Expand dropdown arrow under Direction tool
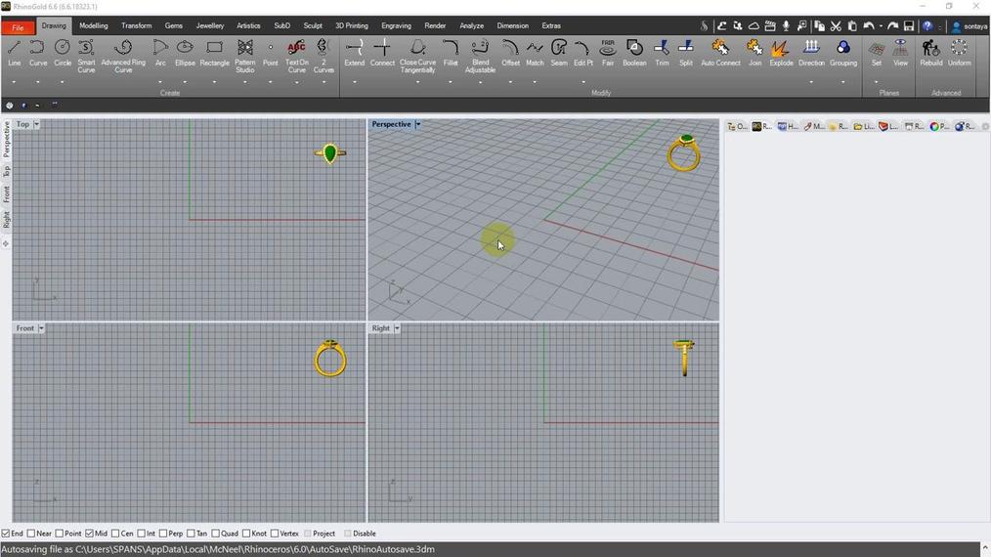This screenshot has width=991, height=557. (x=811, y=82)
